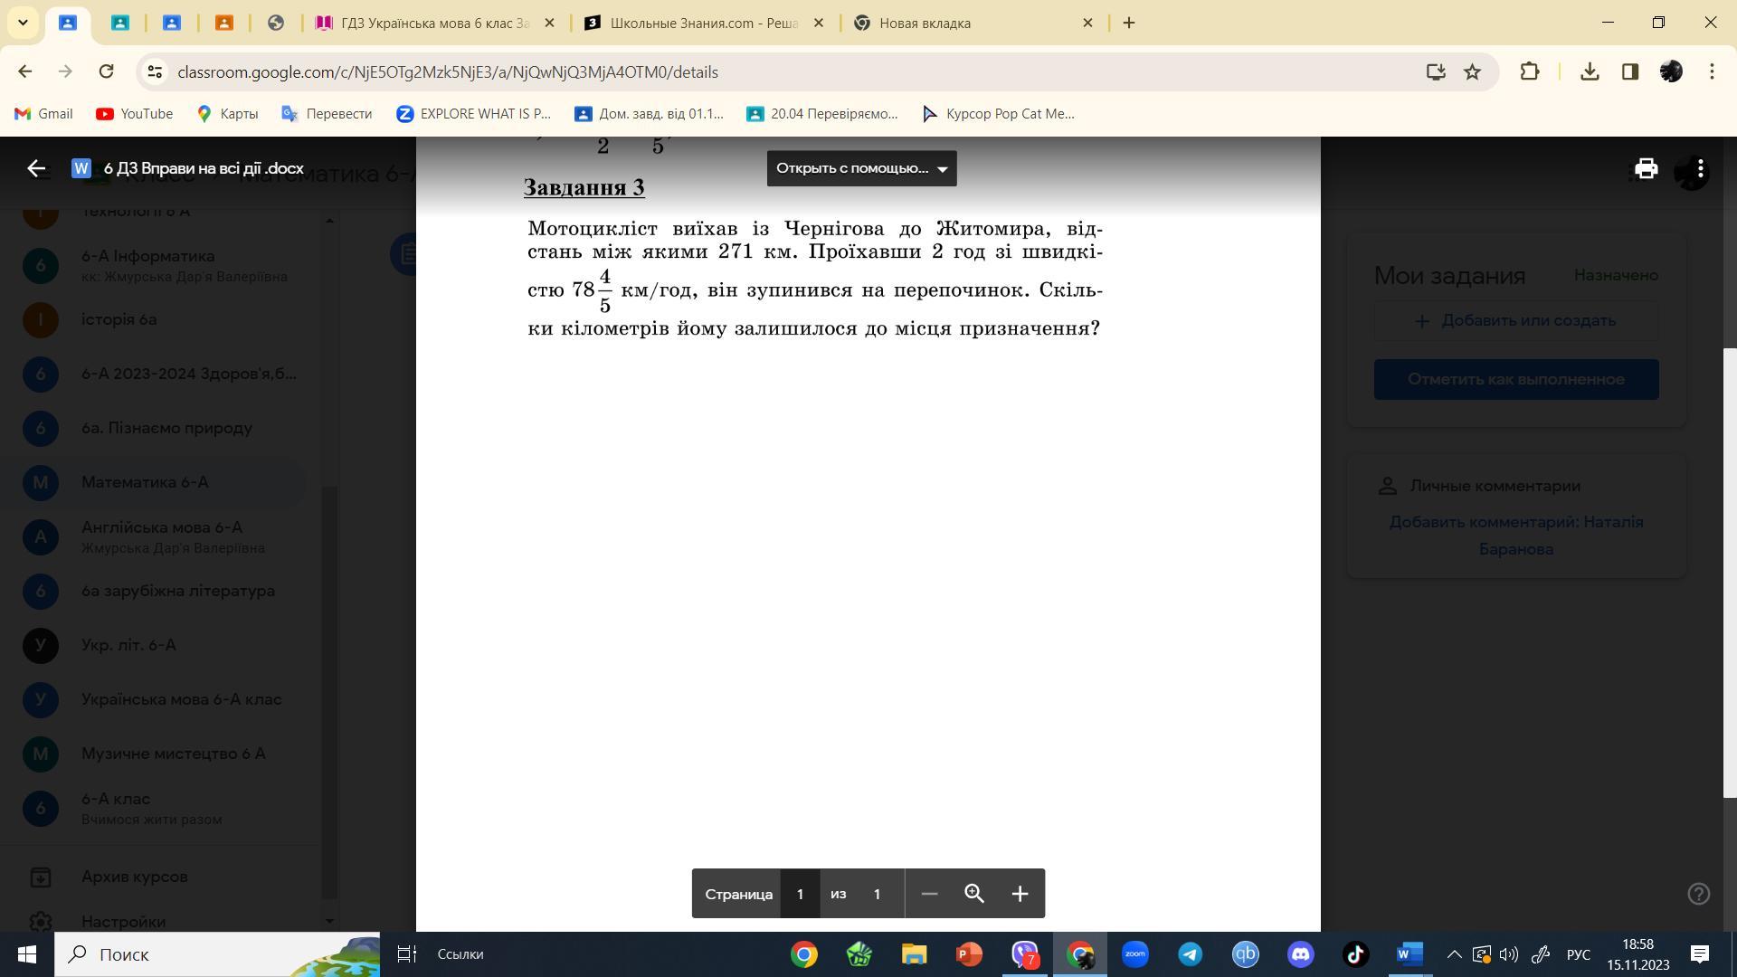1737x977 pixels.
Task: Zoom out with the minus icon
Action: pos(929,894)
